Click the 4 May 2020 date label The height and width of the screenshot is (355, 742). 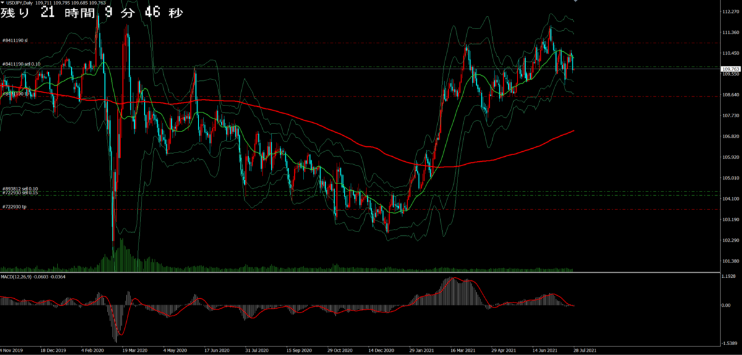(x=174, y=350)
